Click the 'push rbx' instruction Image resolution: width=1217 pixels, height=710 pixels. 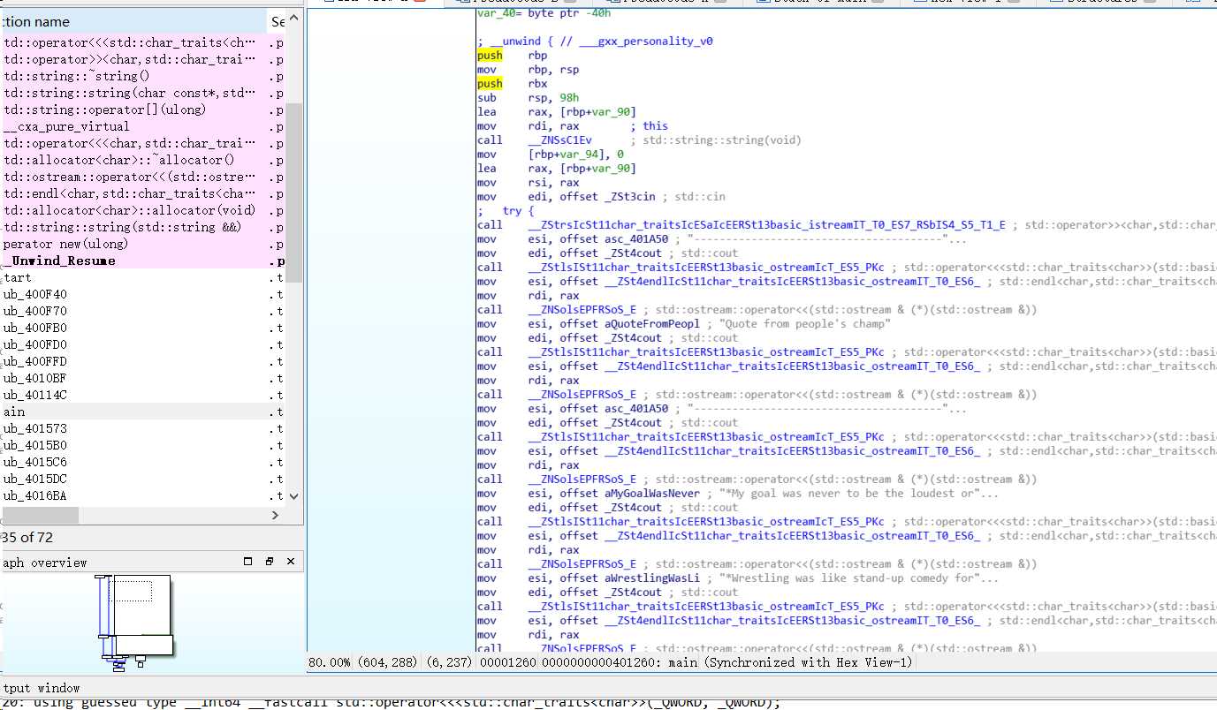click(513, 84)
